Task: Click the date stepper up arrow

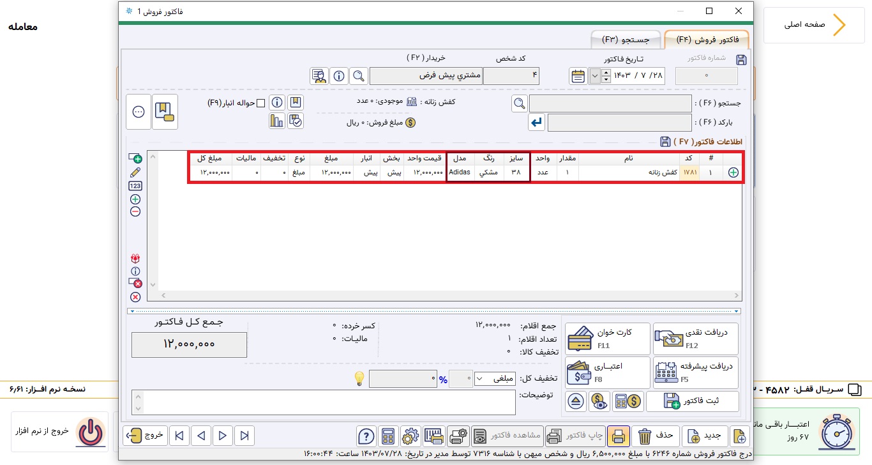Action: pos(606,72)
